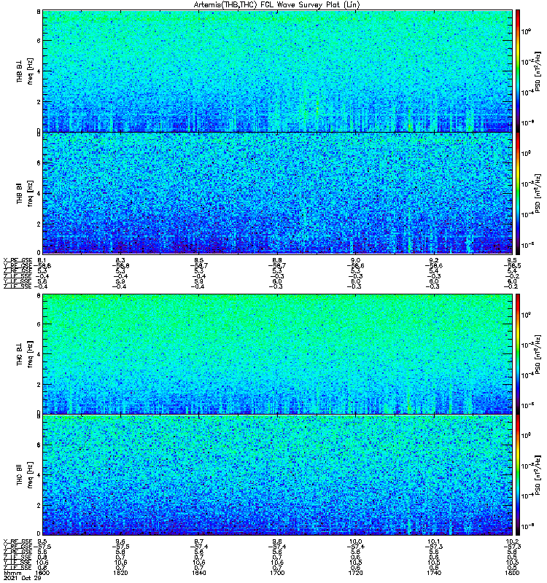Click the X_RE_GSE value '8.3'
The image size is (547, 583).
point(120,260)
